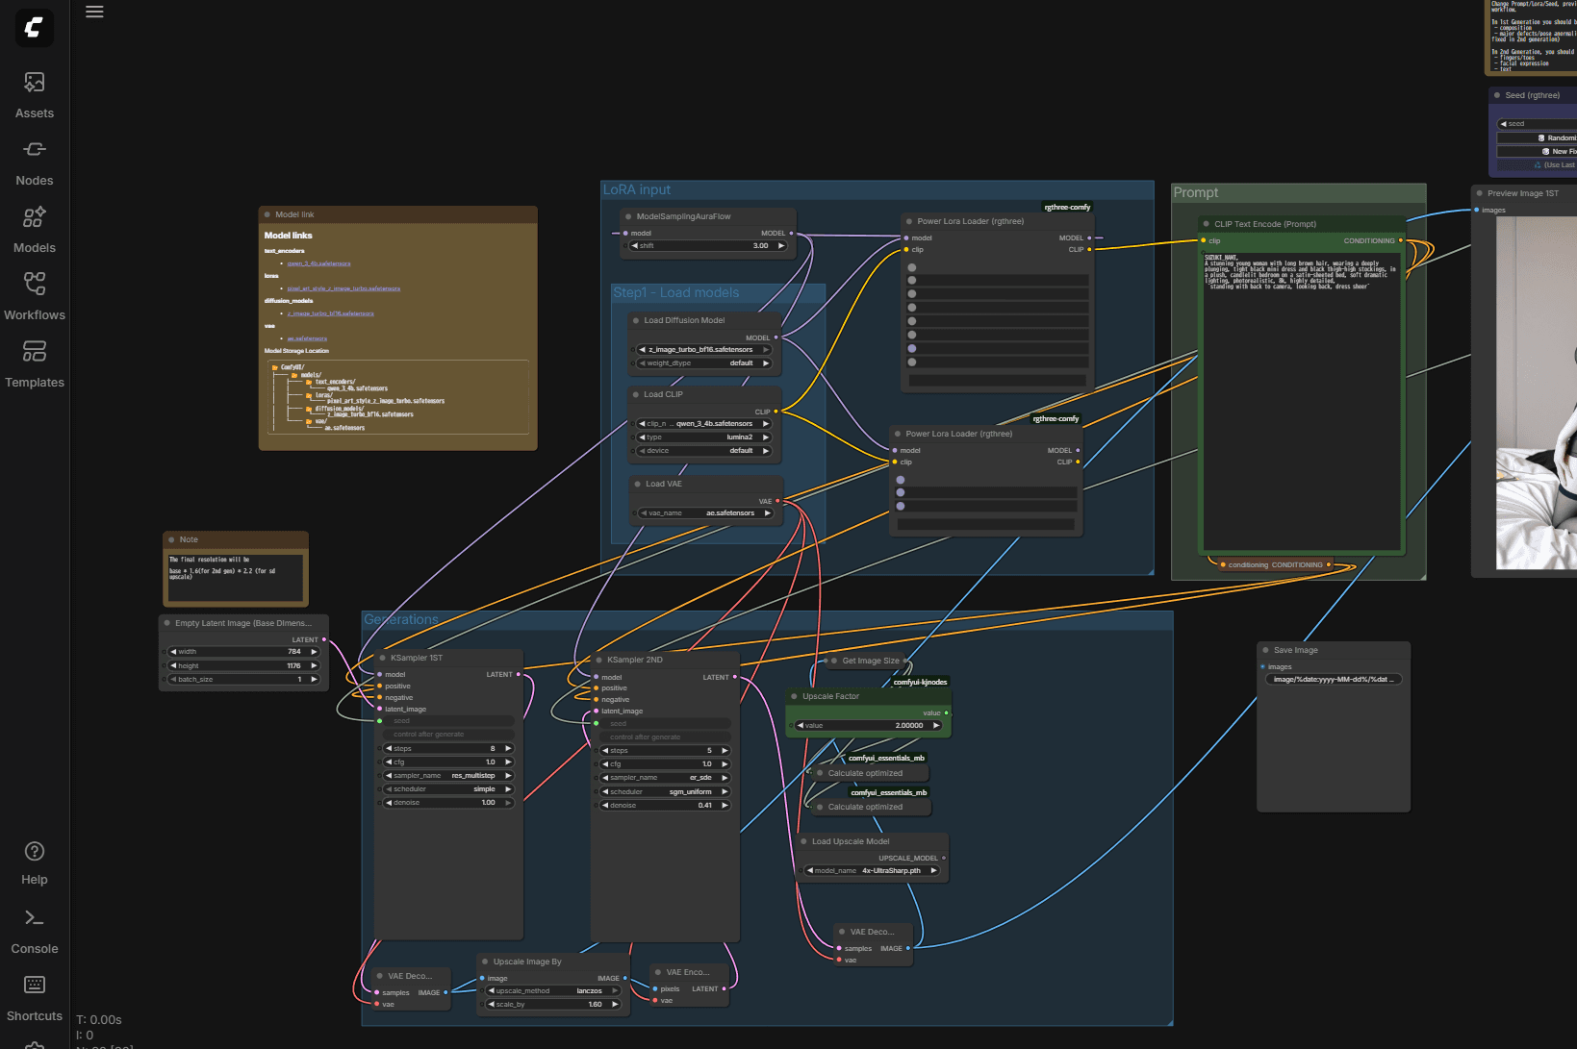Open the sampler_name dropdown showing res_multistep
Viewport: 1577px width, 1049px height.
[448, 776]
